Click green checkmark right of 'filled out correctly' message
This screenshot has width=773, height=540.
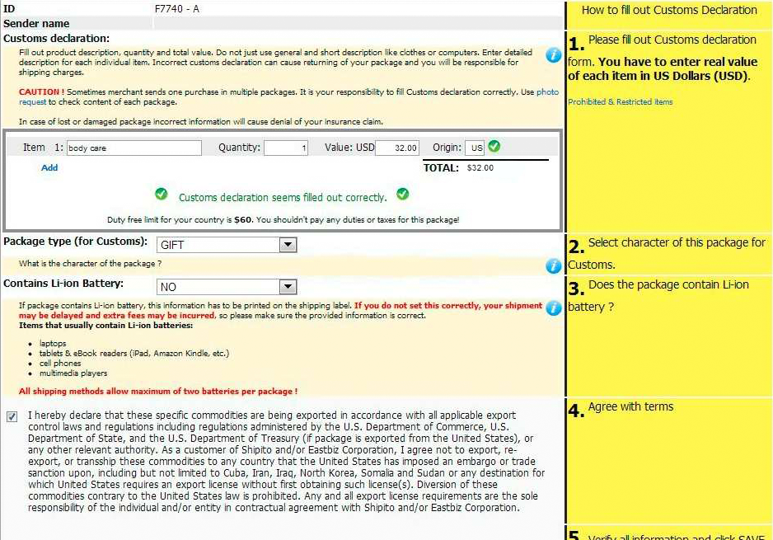[x=402, y=195]
